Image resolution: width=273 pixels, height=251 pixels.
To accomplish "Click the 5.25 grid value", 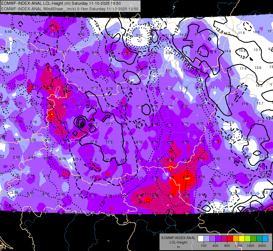I will (x=186, y=195).
